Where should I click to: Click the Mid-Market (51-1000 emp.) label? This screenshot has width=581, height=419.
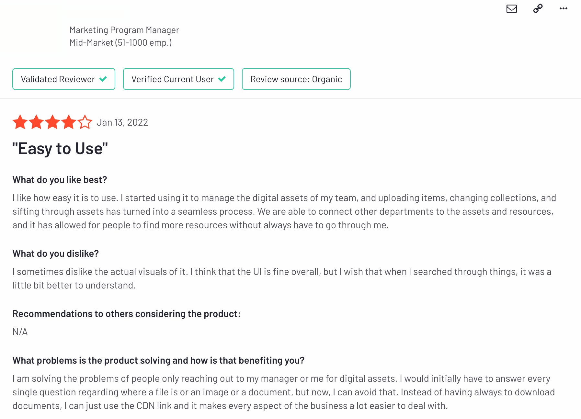point(121,43)
